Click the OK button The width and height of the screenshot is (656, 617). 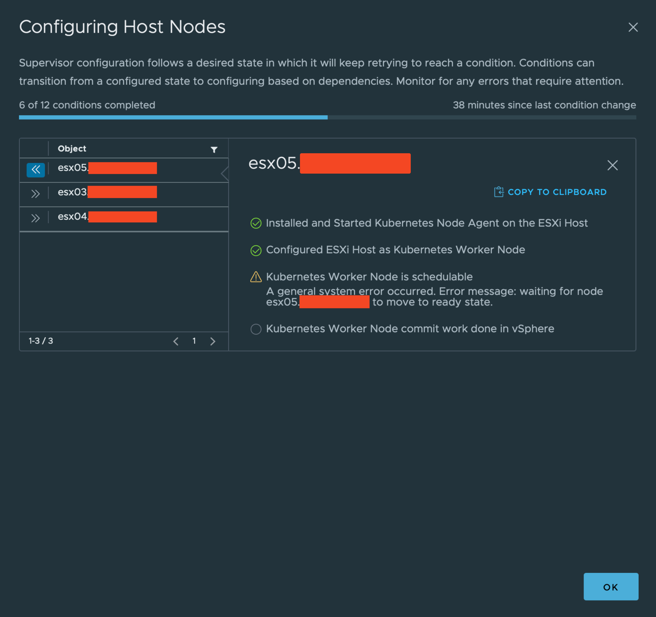611,587
